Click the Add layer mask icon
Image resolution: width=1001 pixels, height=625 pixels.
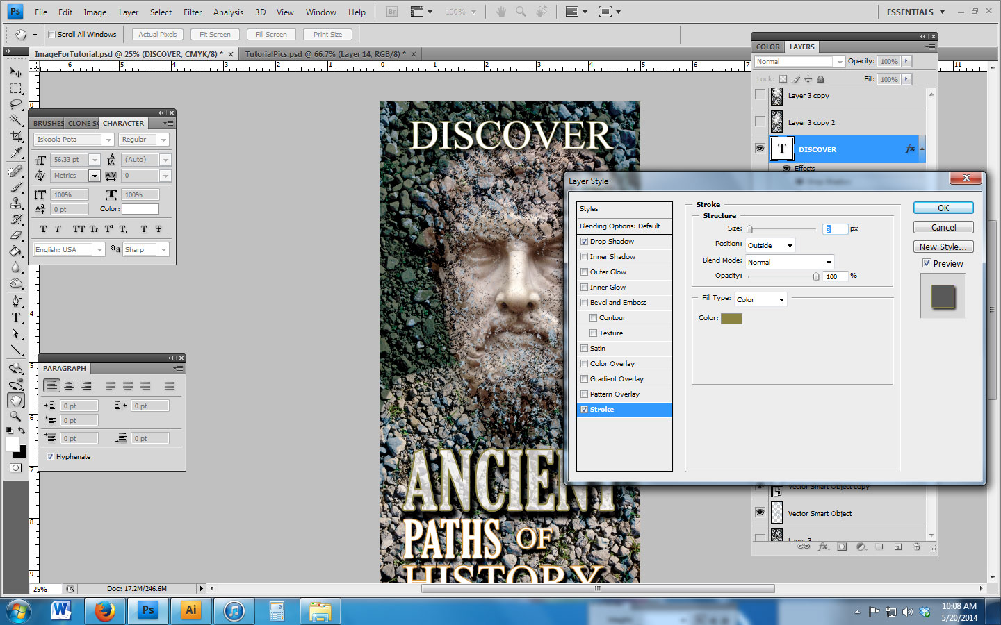point(842,547)
